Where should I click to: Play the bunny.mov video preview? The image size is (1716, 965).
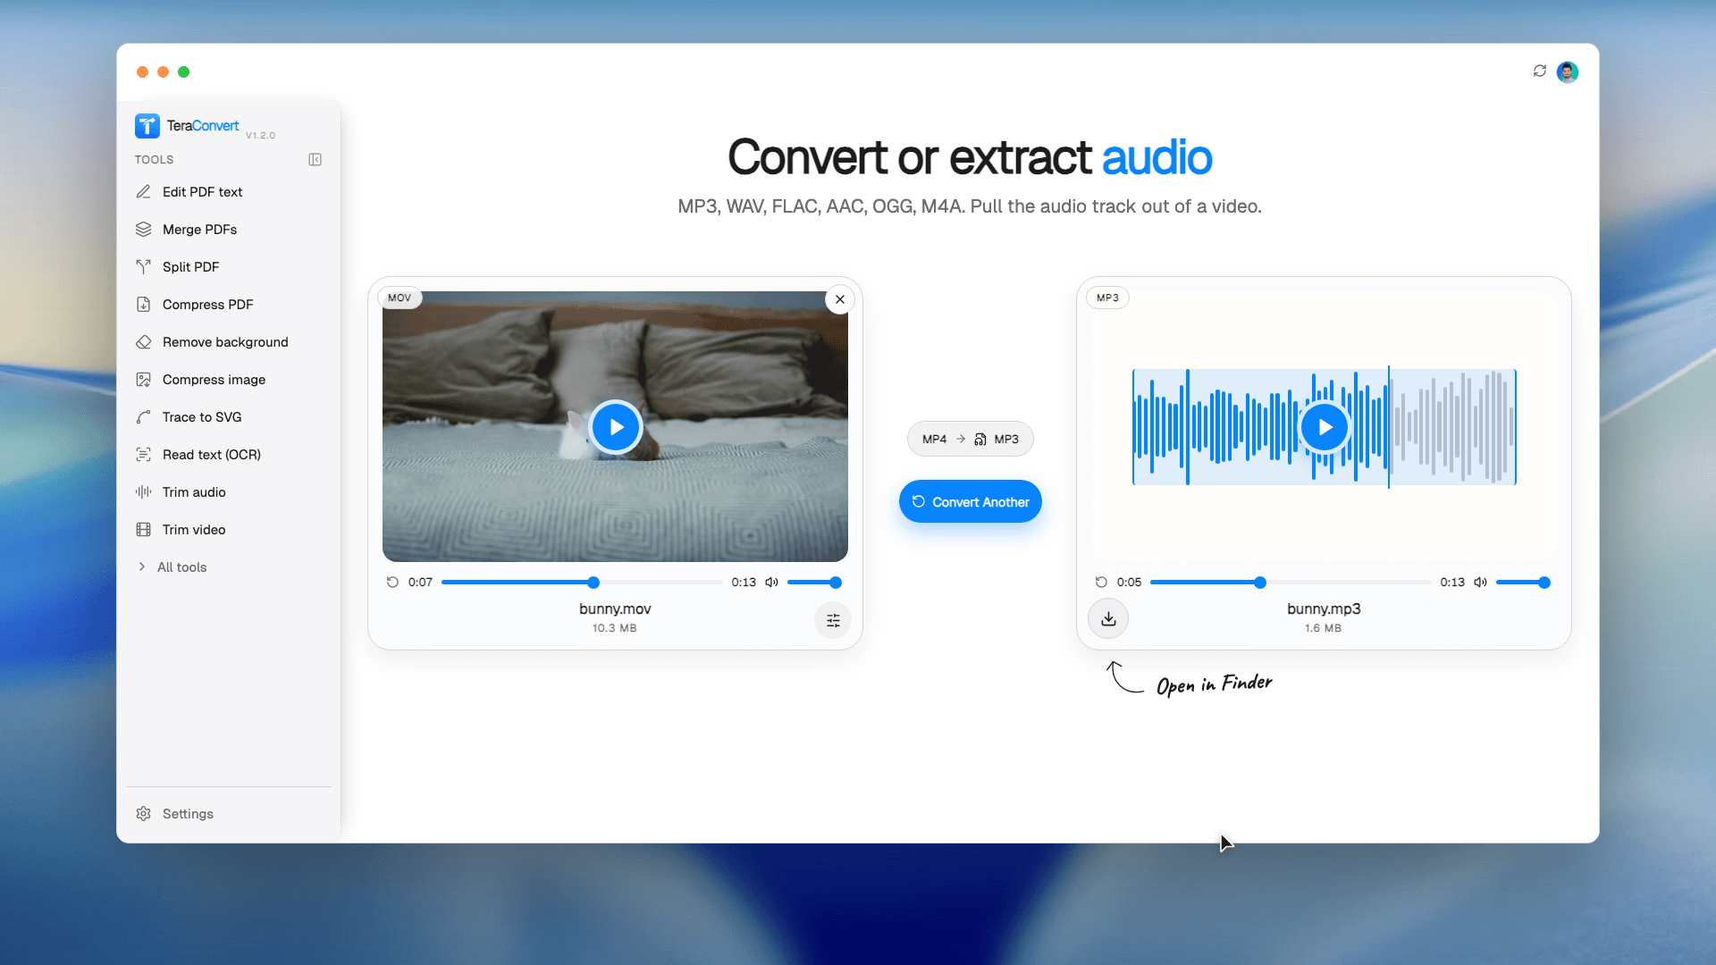coord(616,427)
